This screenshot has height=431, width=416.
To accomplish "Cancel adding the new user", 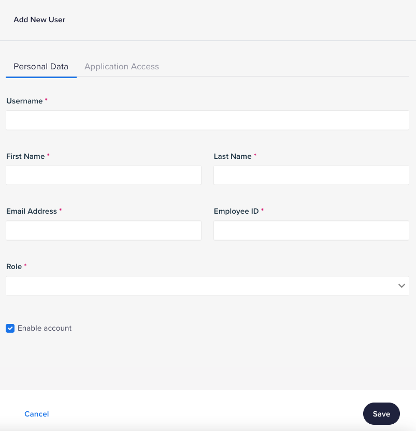I will [37, 414].
